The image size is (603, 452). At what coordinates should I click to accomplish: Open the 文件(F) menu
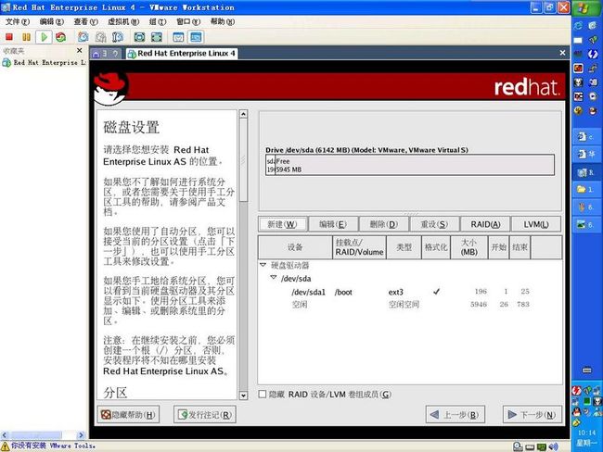point(18,21)
